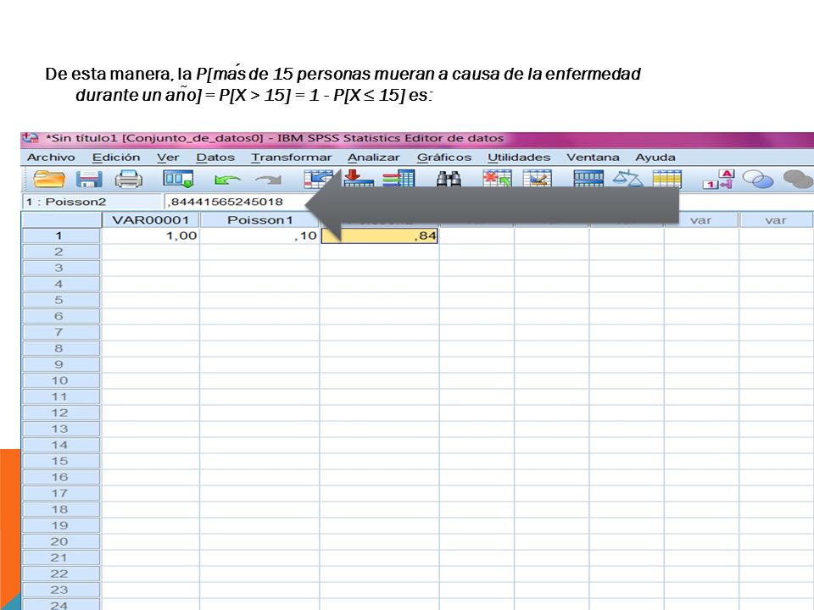Open the Ver menu
This screenshot has width=814, height=610.
click(x=168, y=158)
